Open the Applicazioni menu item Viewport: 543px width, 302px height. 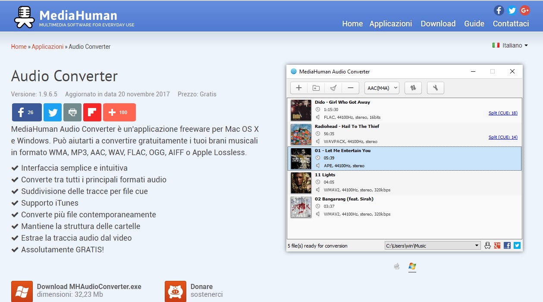point(391,24)
